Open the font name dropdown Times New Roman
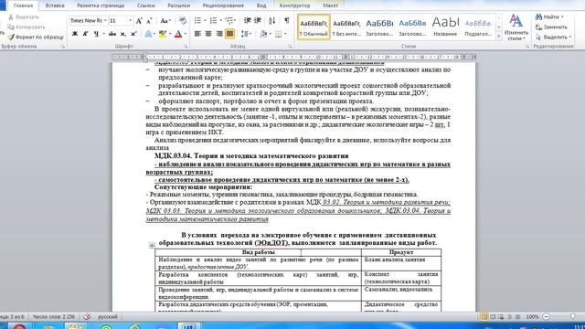 point(105,21)
